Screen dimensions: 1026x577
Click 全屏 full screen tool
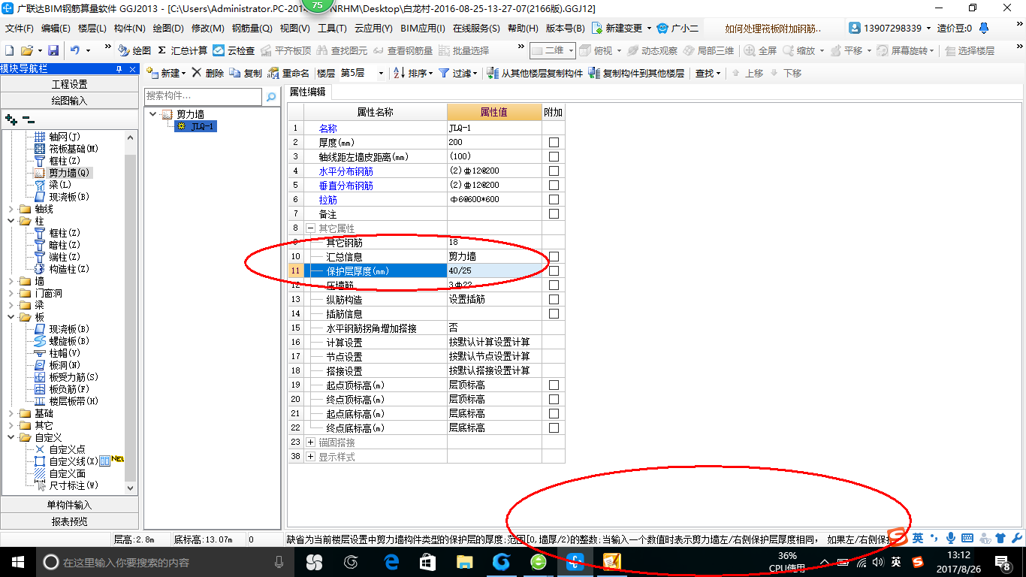click(760, 50)
